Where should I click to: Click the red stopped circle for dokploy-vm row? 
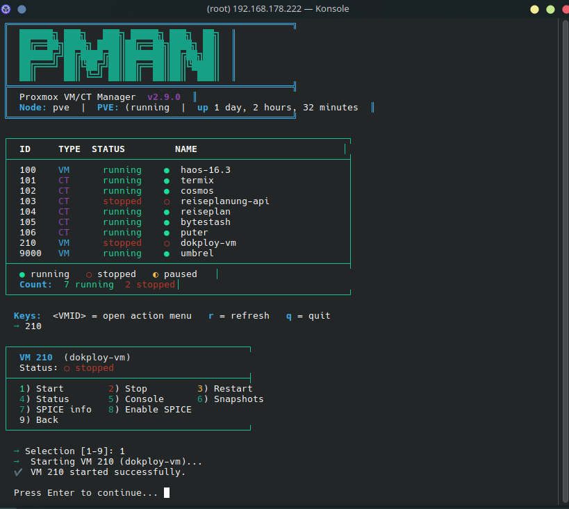tap(167, 244)
